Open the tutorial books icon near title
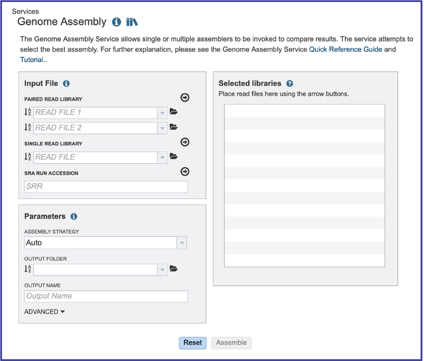 (132, 22)
